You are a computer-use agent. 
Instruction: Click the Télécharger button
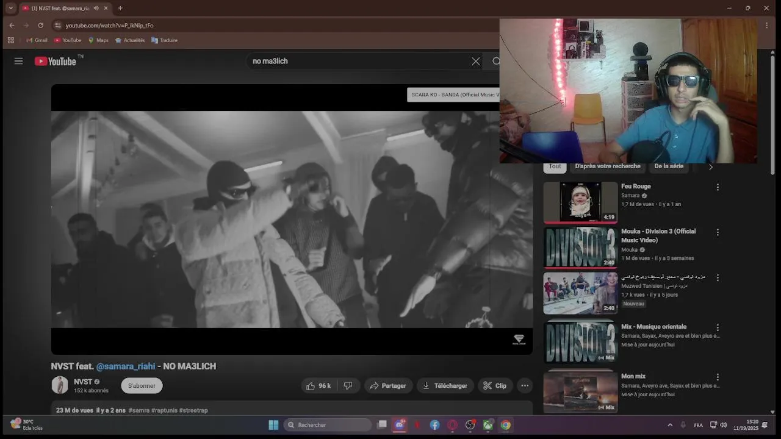[x=445, y=385]
